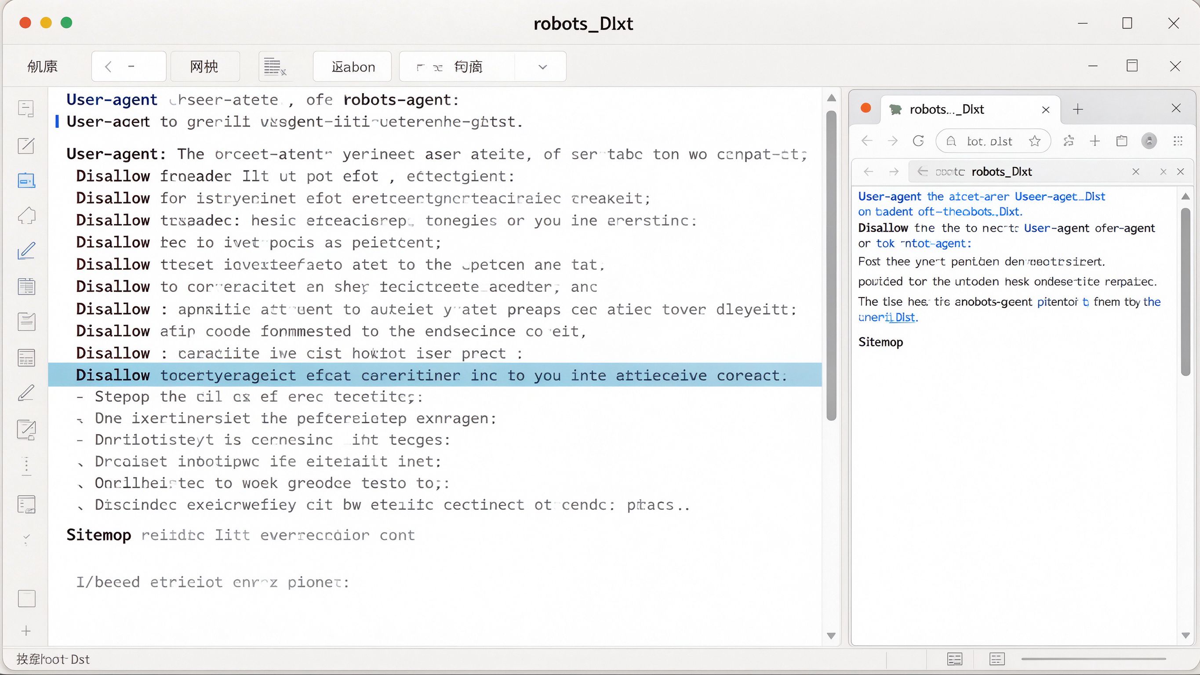
Task: Click the editor scrollbar up arrow
Action: [x=832, y=98]
